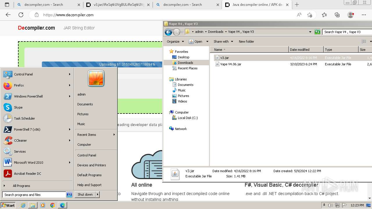Image resolution: width=372 pixels, height=209 pixels.
Task: Open Help and Support
Action: pos(90,185)
